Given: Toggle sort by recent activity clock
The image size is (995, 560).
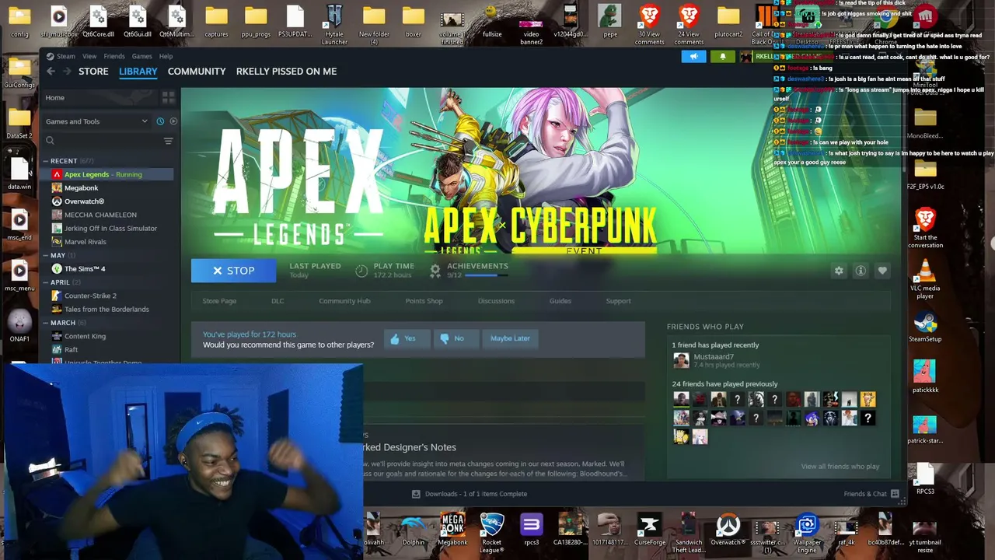Looking at the screenshot, I should (x=160, y=121).
